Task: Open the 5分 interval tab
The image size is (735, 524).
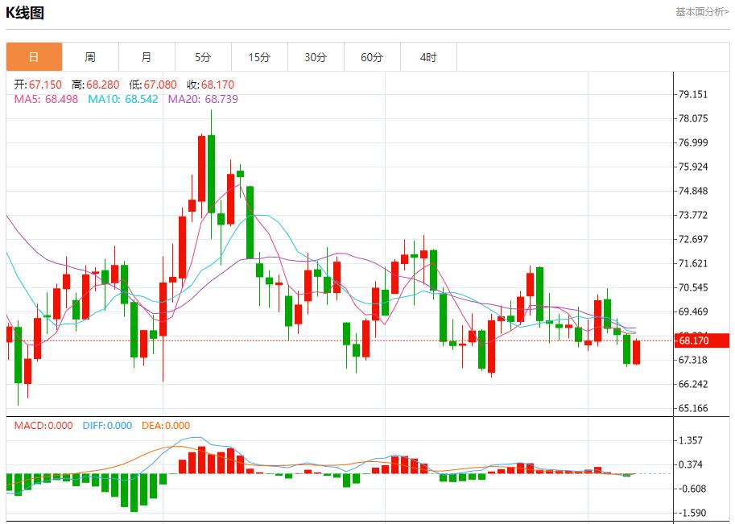Action: (203, 57)
